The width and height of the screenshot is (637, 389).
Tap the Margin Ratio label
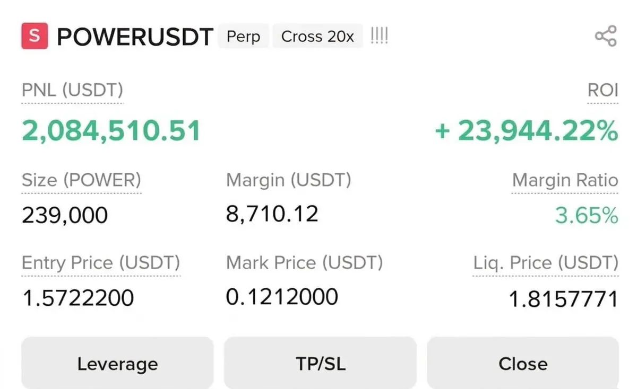click(x=565, y=181)
